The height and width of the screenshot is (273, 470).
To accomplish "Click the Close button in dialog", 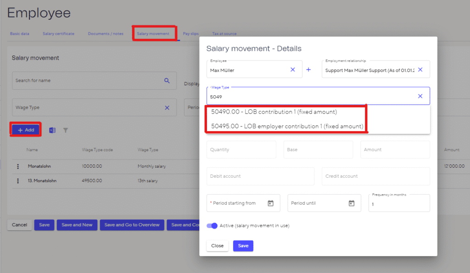I will pyautogui.click(x=217, y=246).
